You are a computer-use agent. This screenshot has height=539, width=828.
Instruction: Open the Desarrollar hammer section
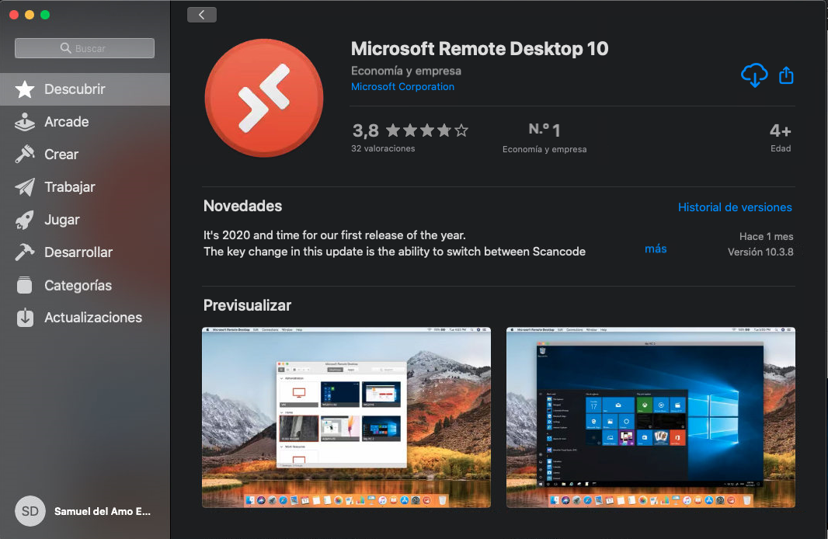click(x=78, y=252)
